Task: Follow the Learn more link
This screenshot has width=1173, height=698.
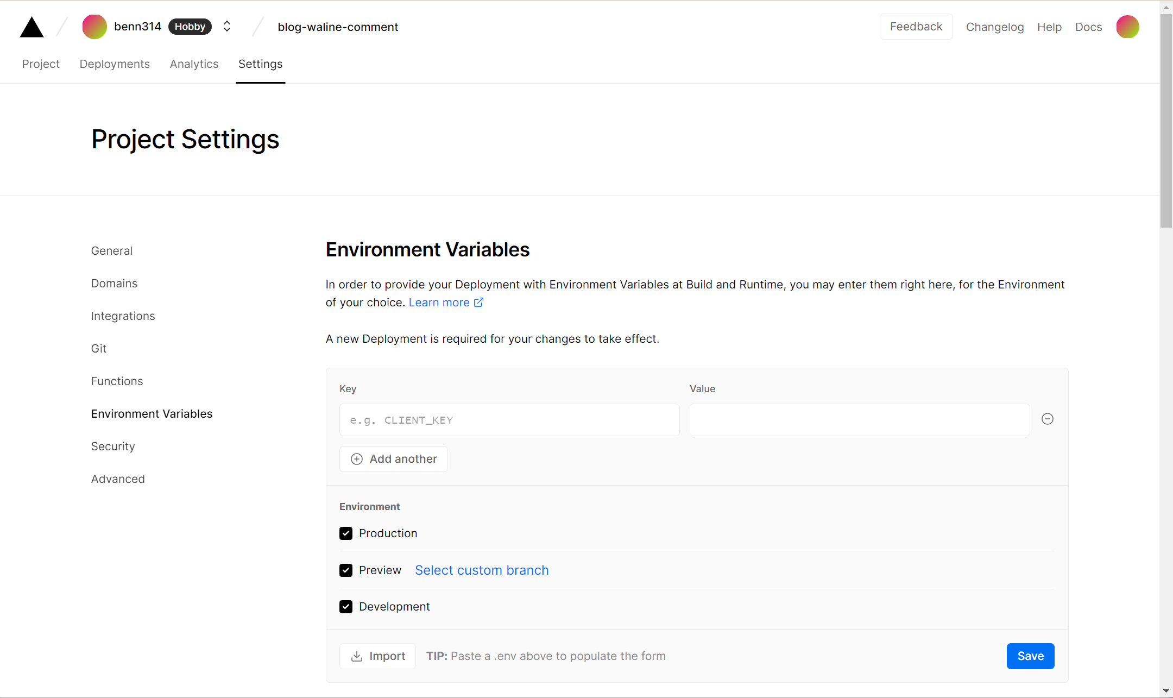Action: click(x=439, y=303)
